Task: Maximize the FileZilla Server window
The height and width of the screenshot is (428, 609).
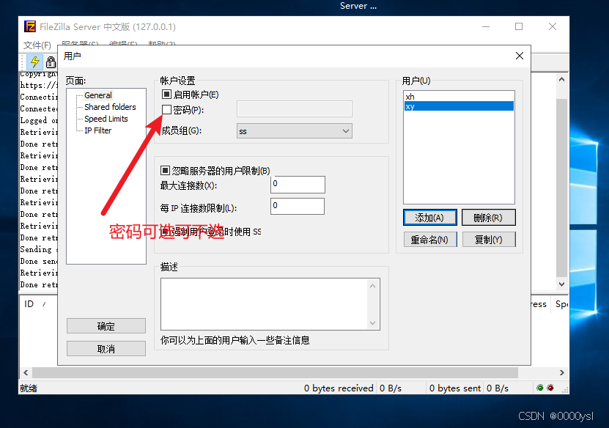Action: pos(519,26)
